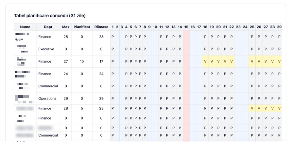This screenshot has height=142, width=290.
Task: Click the max value 29 cell
Action: tap(66, 98)
